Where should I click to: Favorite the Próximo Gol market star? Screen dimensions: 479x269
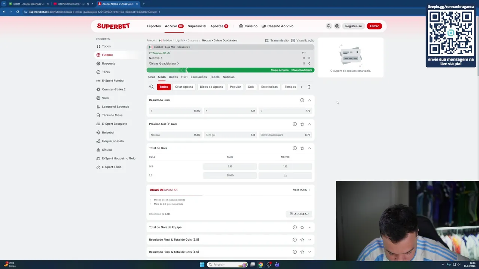[302, 124]
